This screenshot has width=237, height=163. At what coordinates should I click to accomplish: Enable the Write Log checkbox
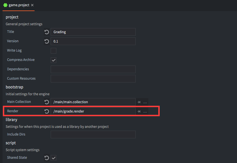point(54,51)
